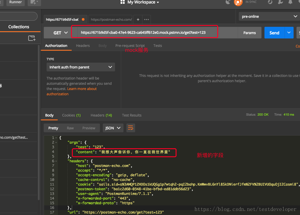The image size is (300, 215).
Task: Open the settings wrench icon
Action: (280, 2)
